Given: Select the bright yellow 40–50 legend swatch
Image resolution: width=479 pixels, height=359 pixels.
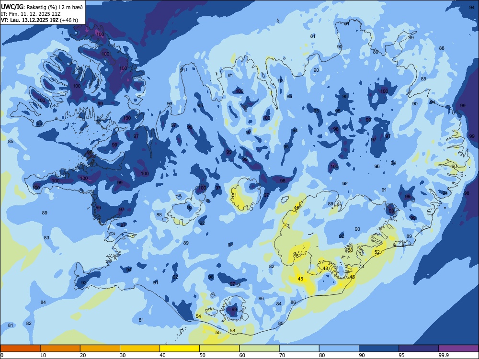Looking at the screenshot, I should tap(180, 348).
